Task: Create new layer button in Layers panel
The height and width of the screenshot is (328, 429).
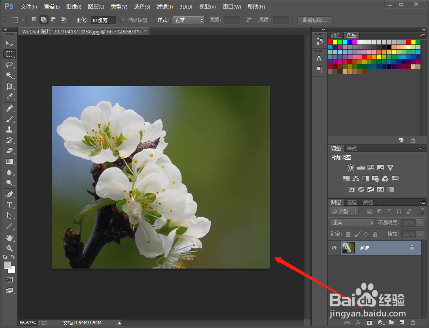Action: (x=402, y=323)
